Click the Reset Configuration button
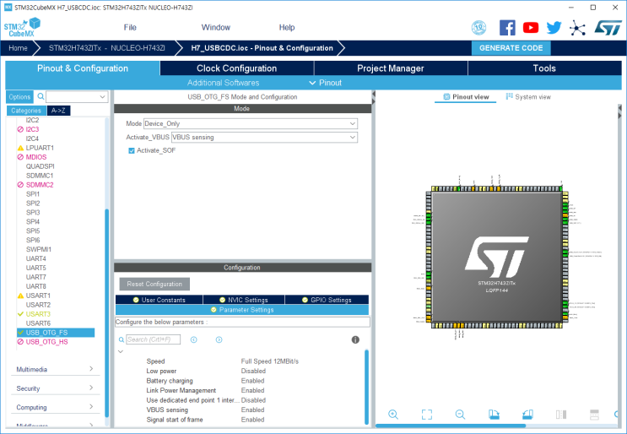The height and width of the screenshot is (434, 627). tap(154, 284)
